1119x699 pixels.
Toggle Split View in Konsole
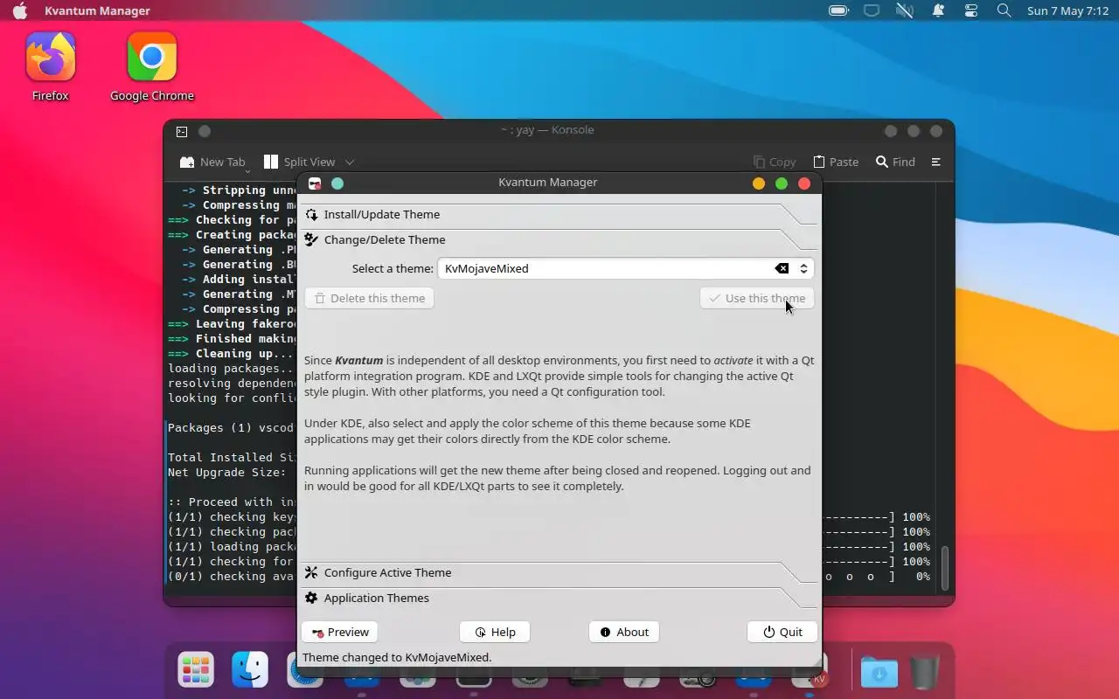tap(300, 162)
